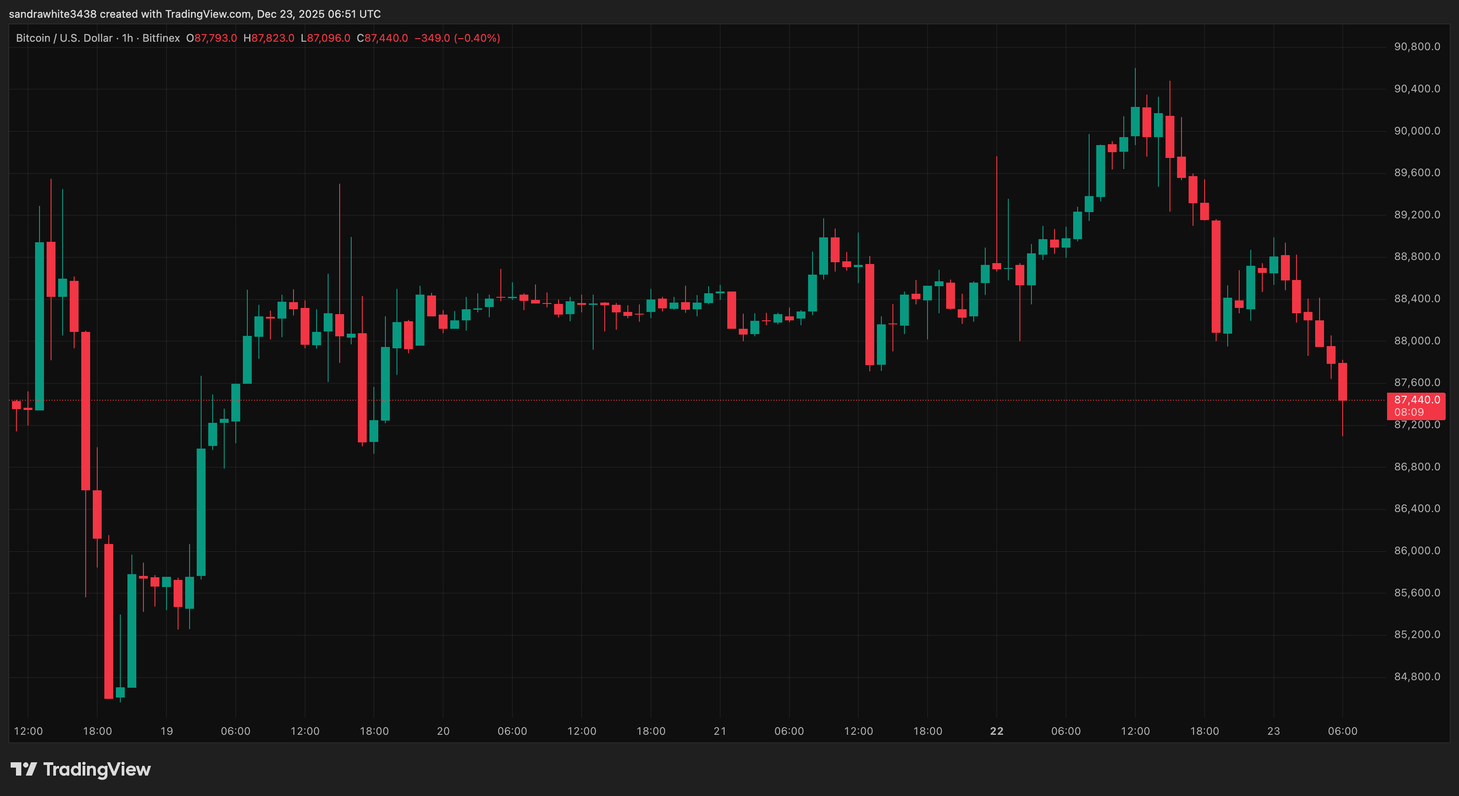Click the TradingView wordmark in the footer
1459x796 pixels.
coord(96,769)
